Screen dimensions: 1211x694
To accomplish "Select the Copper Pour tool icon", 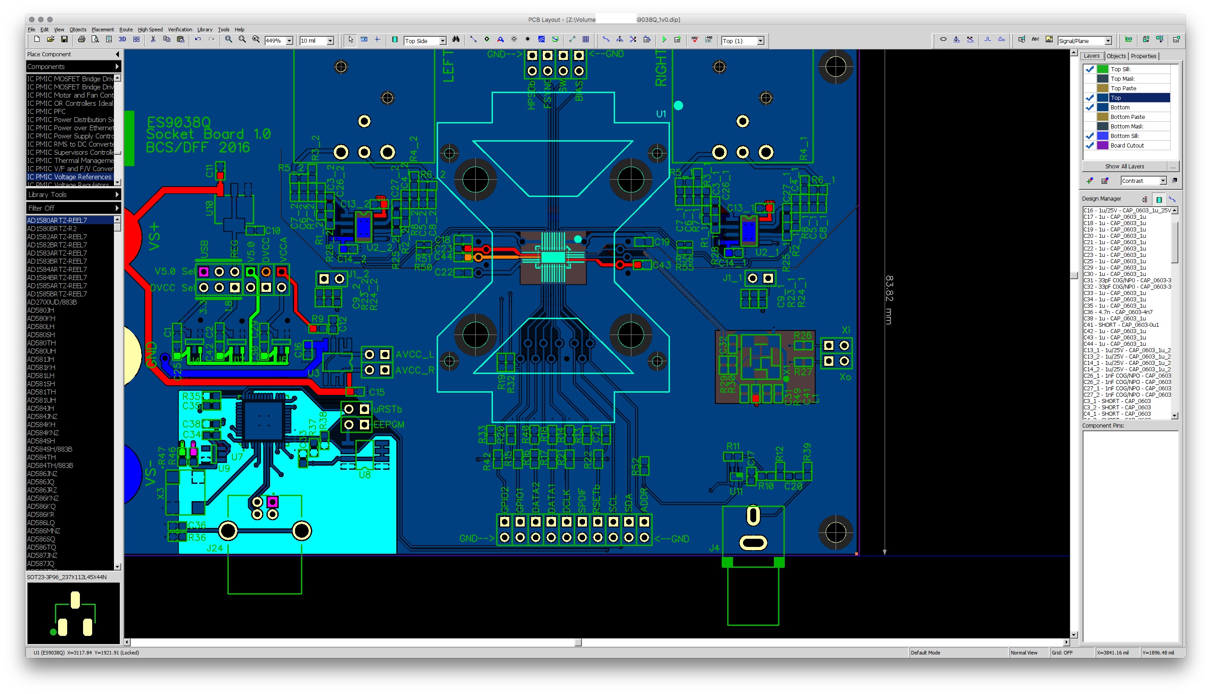I will click(542, 40).
